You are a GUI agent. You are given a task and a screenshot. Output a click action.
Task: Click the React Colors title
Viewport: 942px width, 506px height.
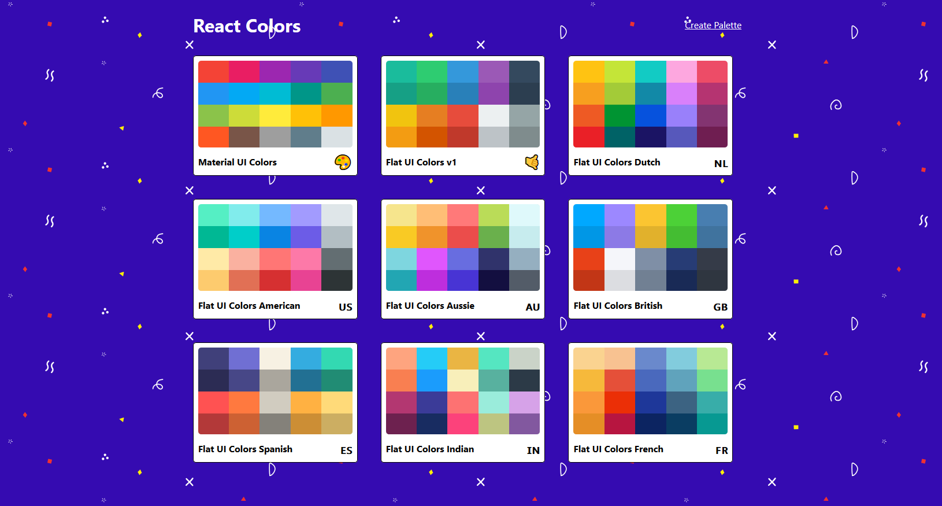(x=247, y=26)
